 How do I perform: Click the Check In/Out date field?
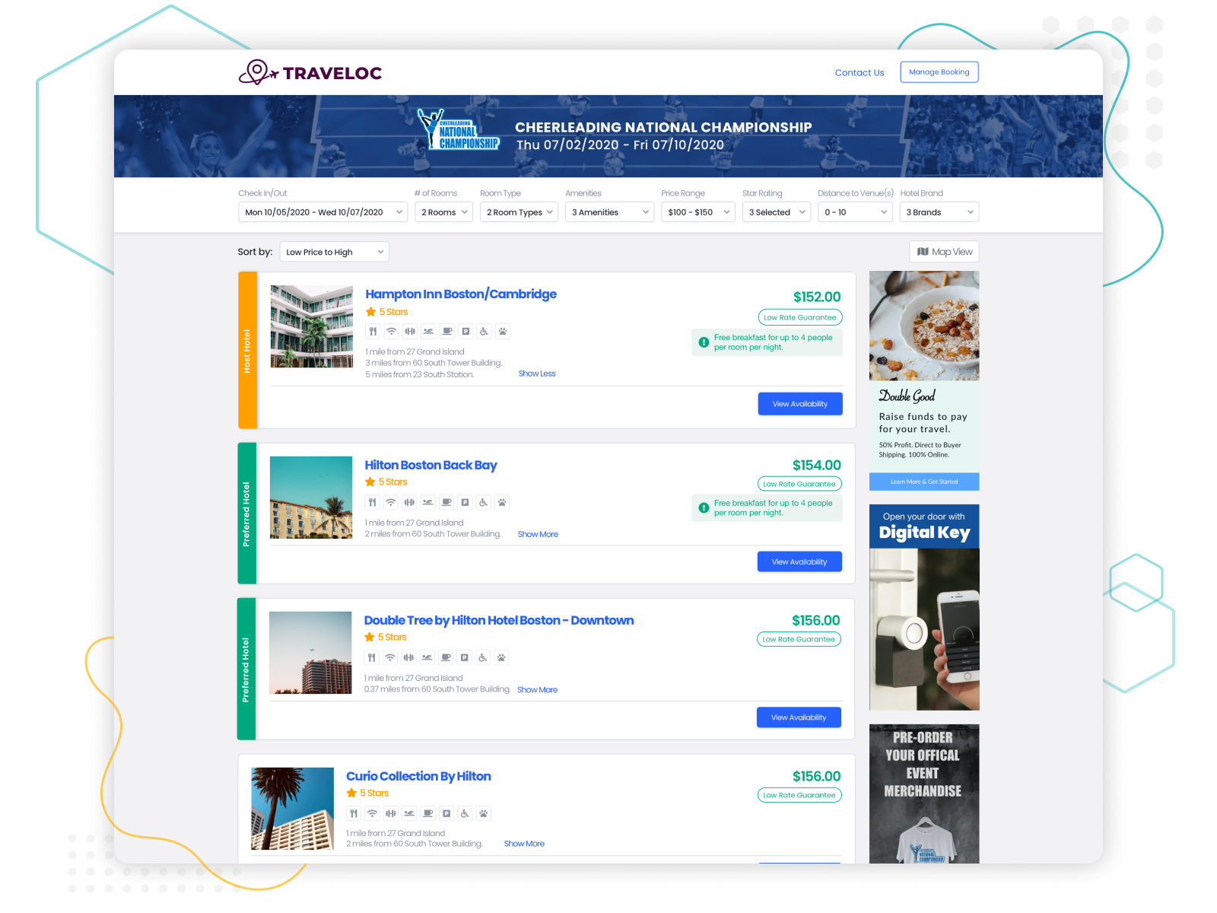click(x=322, y=212)
